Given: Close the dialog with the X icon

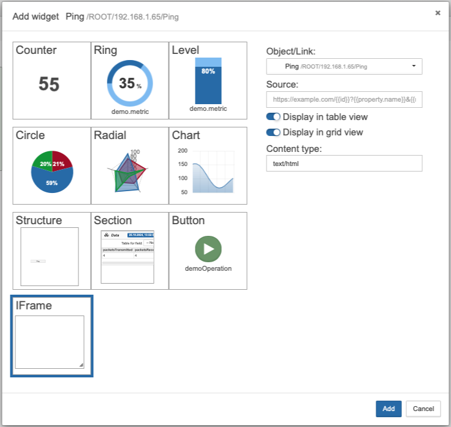Looking at the screenshot, I should click(438, 13).
